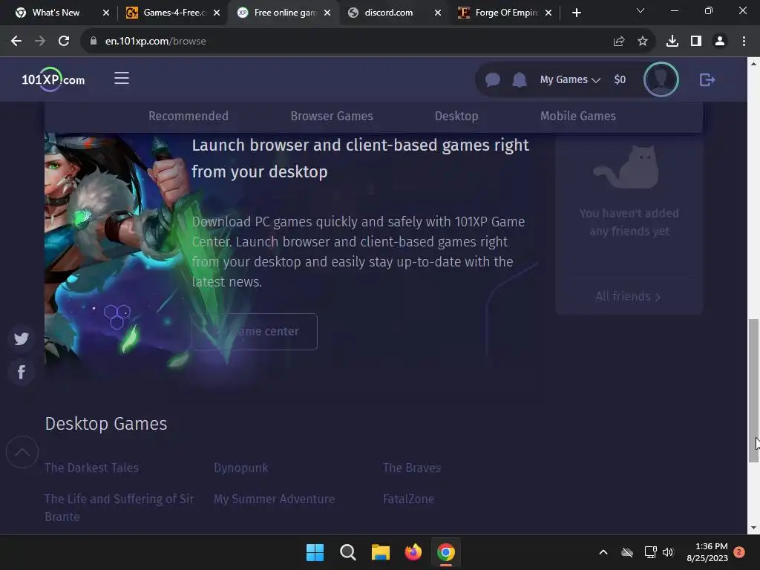Open The Life and Suffering of Sir Brante
Image resolution: width=760 pixels, height=570 pixels.
point(119,508)
